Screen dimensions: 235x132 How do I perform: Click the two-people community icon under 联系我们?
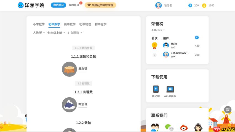coord(155,128)
